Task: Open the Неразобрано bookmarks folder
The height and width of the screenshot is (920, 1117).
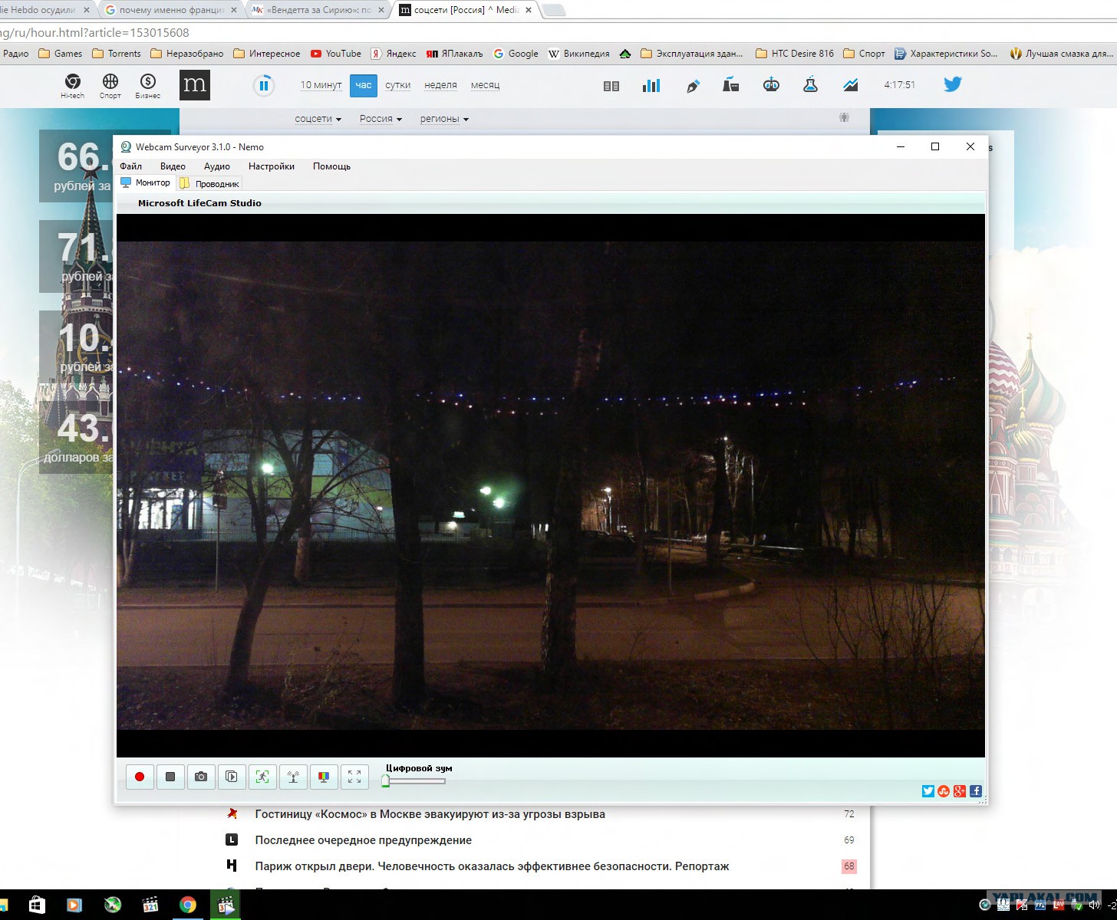Action: (187, 54)
